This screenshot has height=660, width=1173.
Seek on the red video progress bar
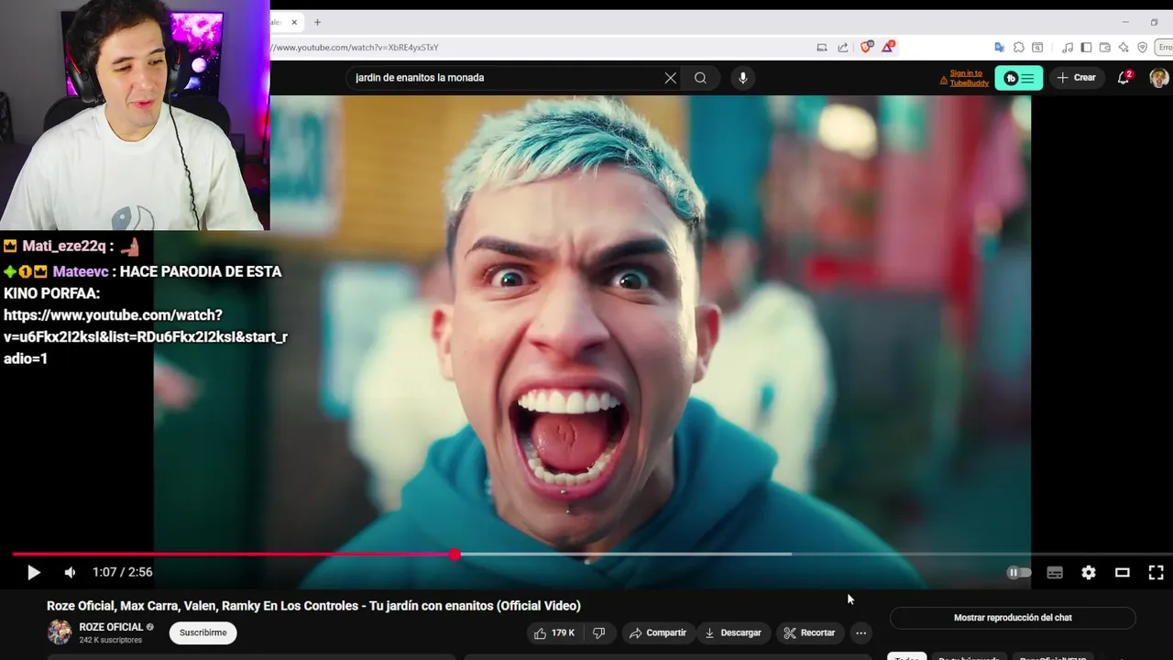point(234,554)
